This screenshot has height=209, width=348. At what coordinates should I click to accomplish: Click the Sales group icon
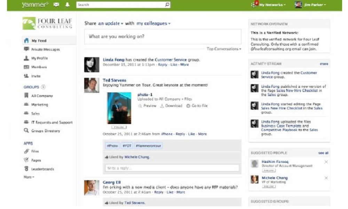pos(26,113)
